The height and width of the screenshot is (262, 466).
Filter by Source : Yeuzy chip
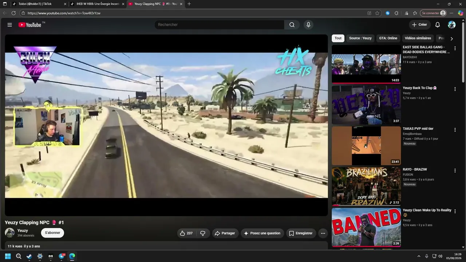tap(360, 38)
